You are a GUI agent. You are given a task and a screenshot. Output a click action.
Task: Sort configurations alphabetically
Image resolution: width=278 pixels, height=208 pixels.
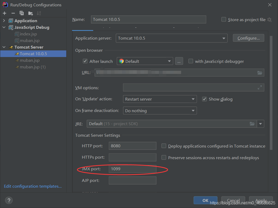tap(39, 13)
